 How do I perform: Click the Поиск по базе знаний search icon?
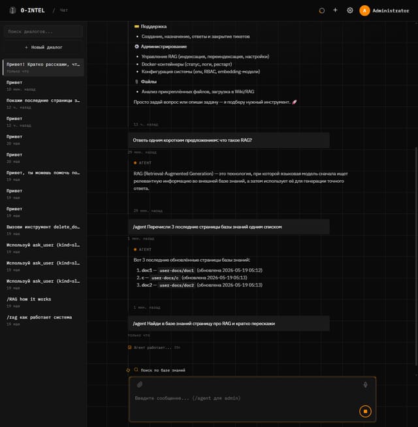(x=136, y=370)
